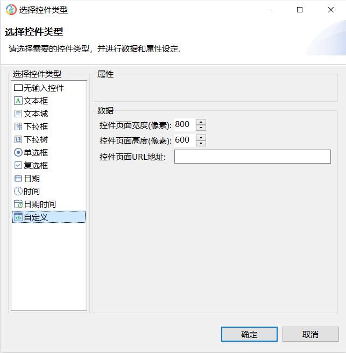
Task: Click the 控件页面URL地址 input field
Action: click(252, 157)
